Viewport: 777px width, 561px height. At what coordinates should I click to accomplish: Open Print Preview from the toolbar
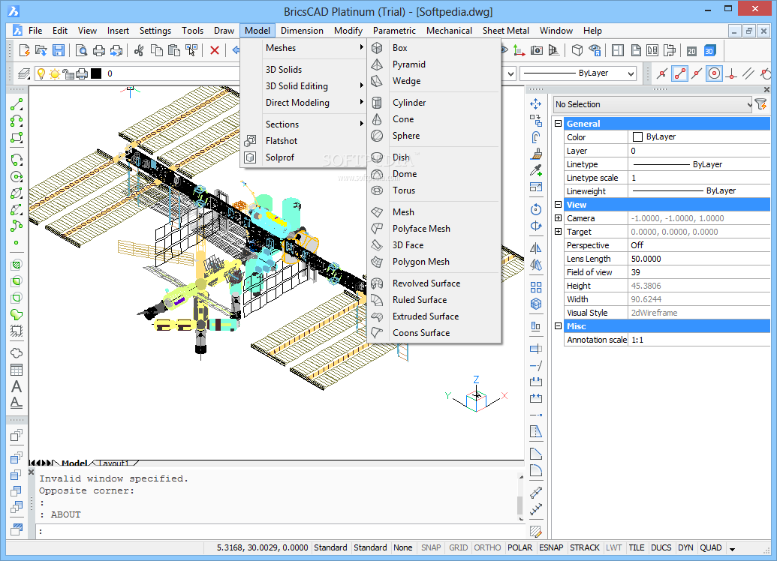point(82,50)
